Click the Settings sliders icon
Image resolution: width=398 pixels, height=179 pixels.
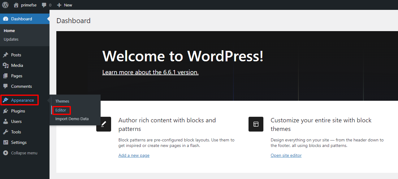click(6, 142)
